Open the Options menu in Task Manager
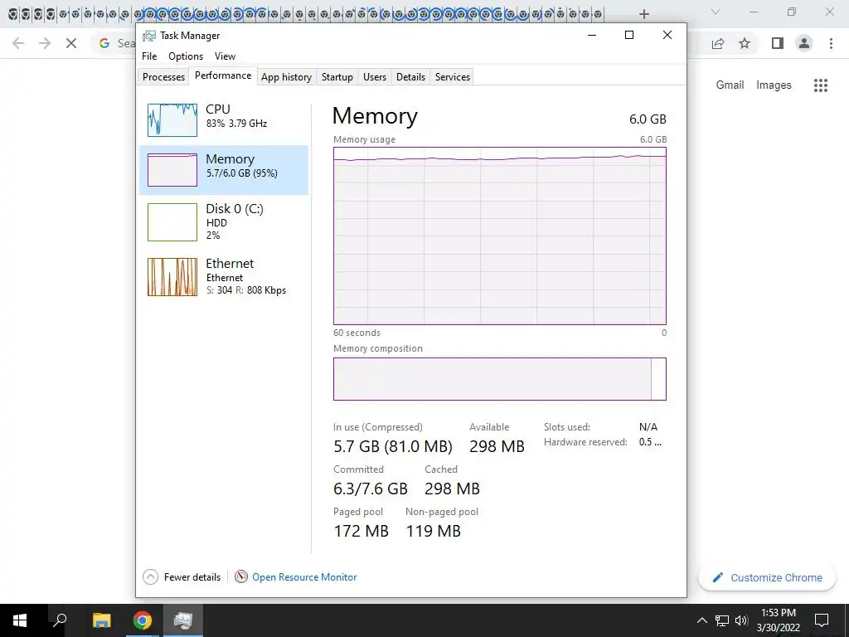849x637 pixels. (x=186, y=56)
